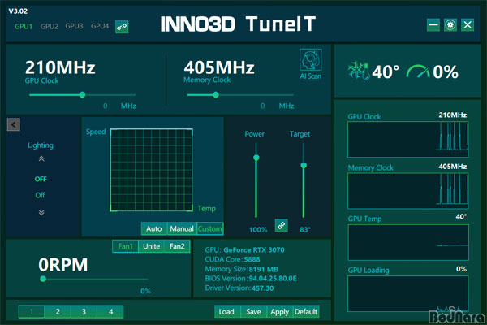
Task: Launch the AI Scan feature
Action: point(310,64)
